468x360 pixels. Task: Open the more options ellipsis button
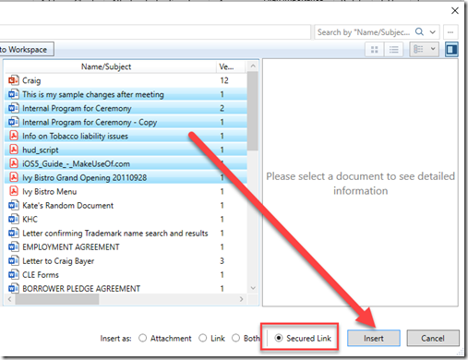tap(450, 32)
